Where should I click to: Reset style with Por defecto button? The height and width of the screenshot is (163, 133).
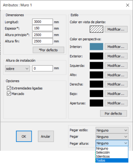pyautogui.click(x=113, y=113)
